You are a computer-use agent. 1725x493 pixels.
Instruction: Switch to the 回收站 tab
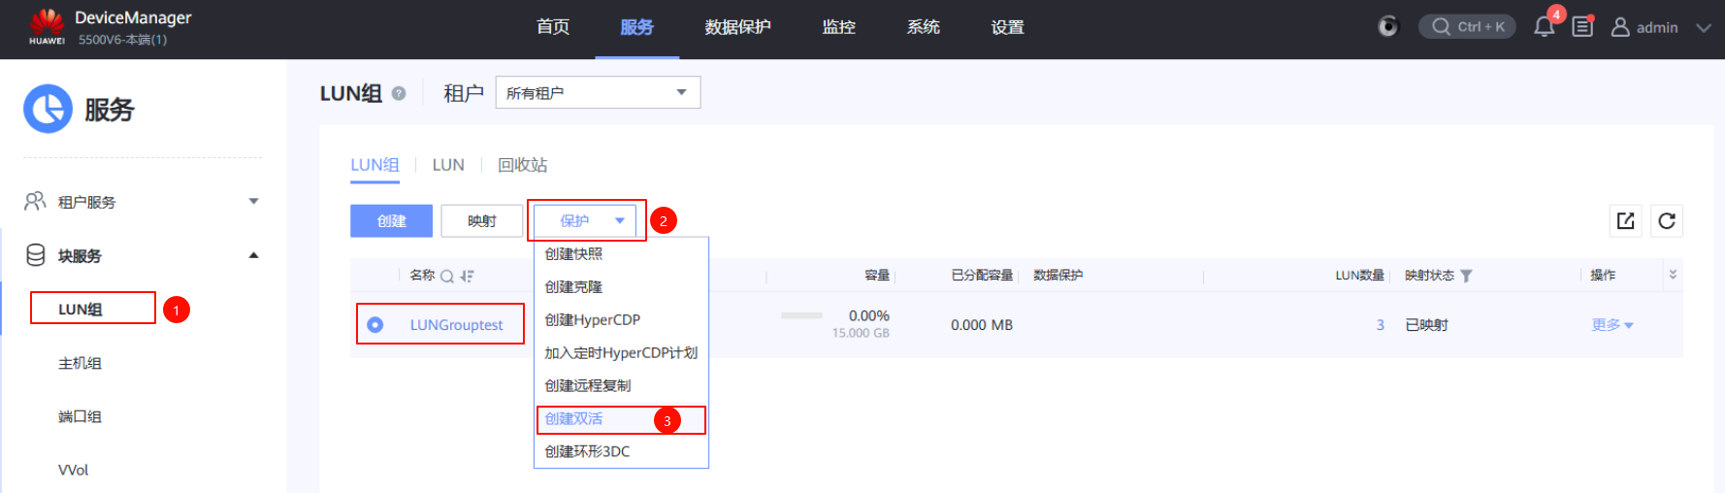pos(522,165)
